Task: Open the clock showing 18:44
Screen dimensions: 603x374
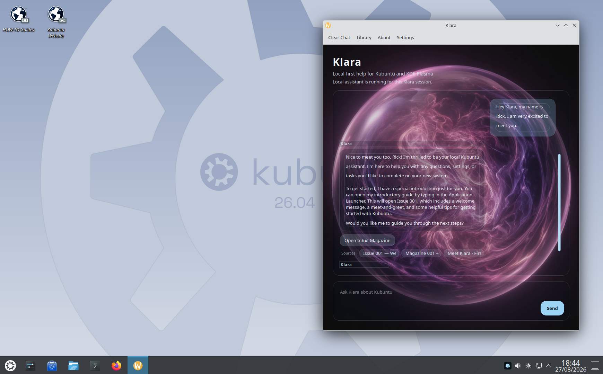Action: pos(571,366)
